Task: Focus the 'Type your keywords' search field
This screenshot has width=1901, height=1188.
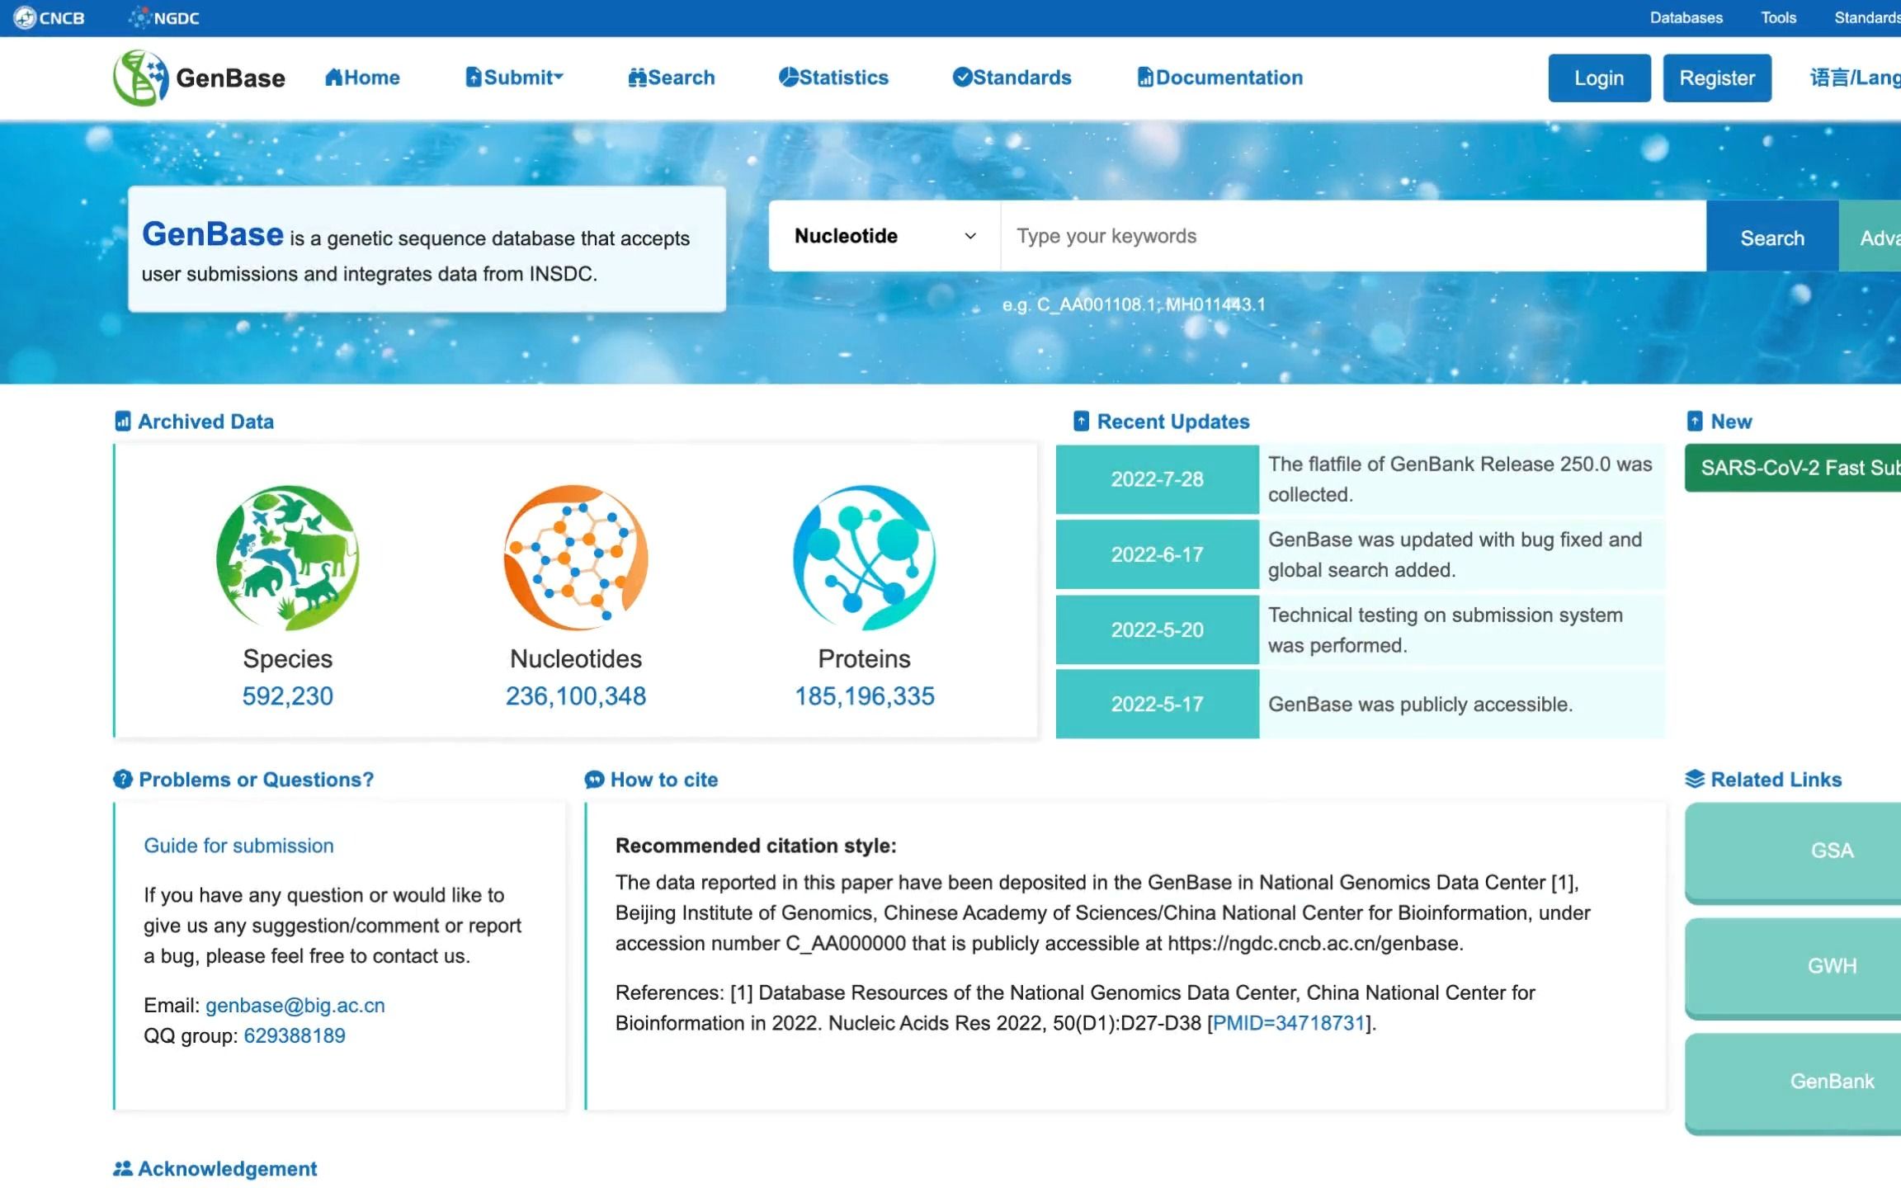Action: point(1353,236)
